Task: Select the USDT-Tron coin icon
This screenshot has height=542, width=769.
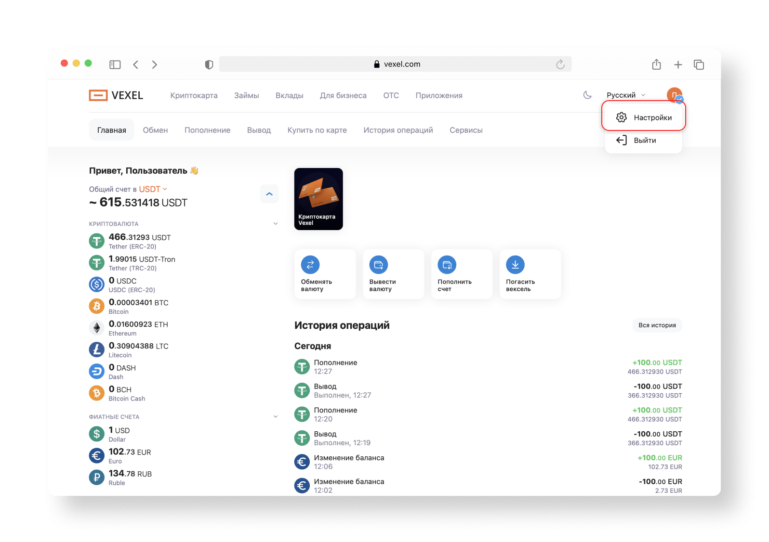Action: (97, 263)
